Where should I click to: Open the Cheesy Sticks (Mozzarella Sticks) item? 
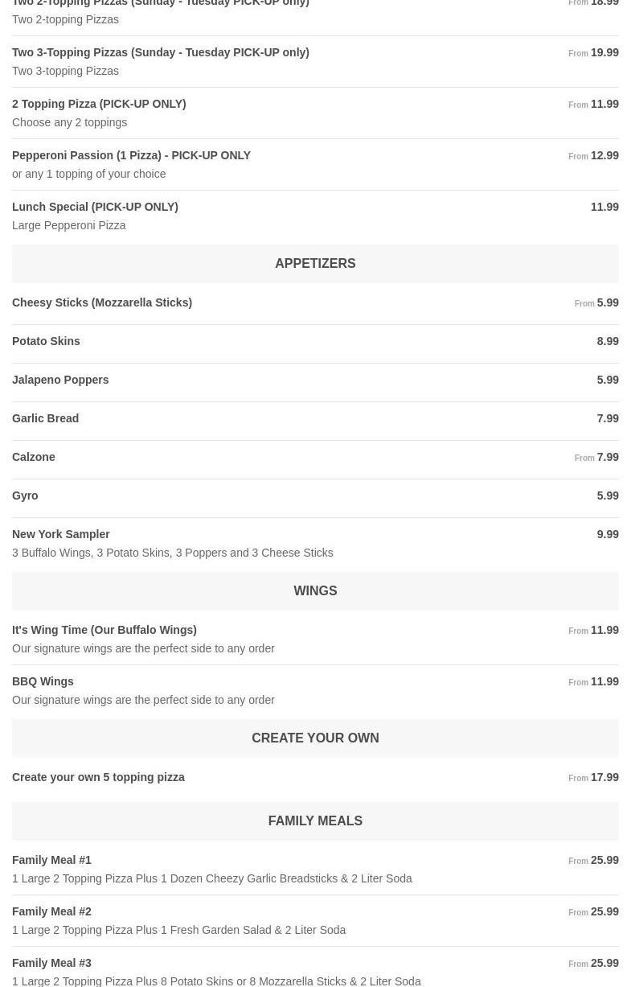[x=102, y=302]
